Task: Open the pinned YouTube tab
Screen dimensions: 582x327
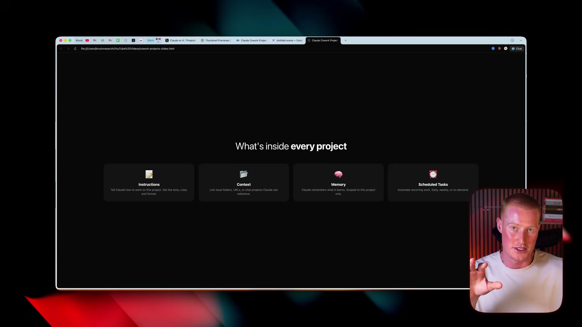Action: point(87,40)
